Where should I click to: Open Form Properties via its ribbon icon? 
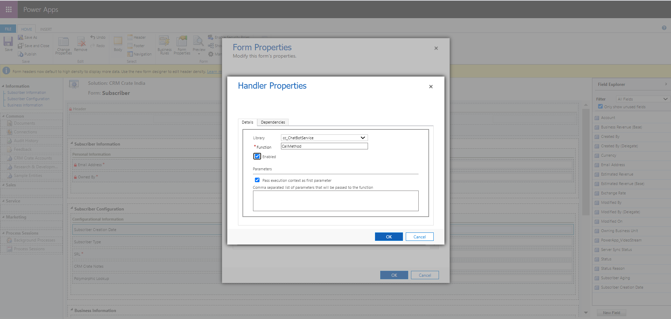pyautogui.click(x=181, y=45)
